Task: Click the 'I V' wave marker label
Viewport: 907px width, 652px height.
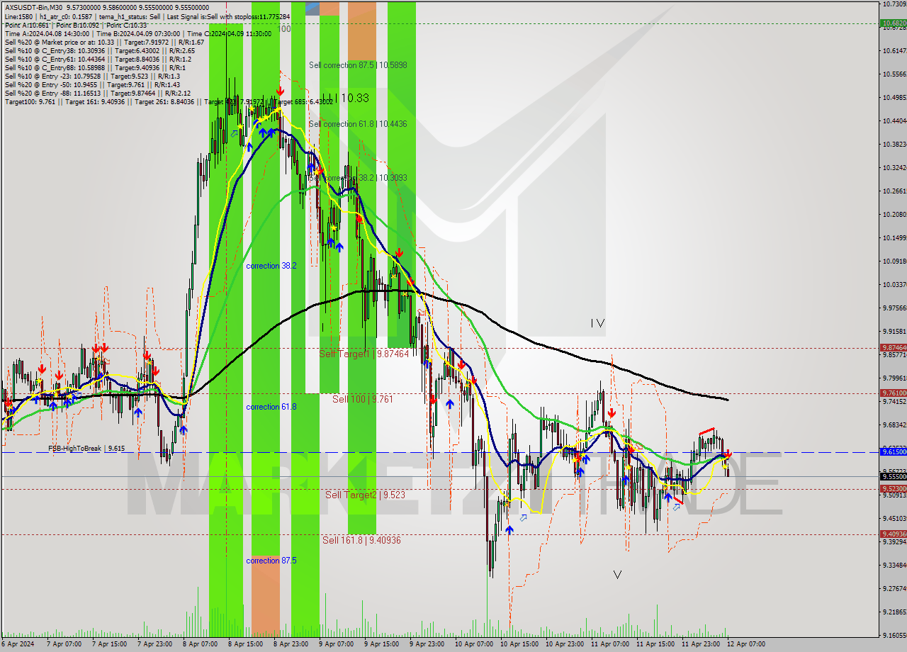Action: (597, 323)
